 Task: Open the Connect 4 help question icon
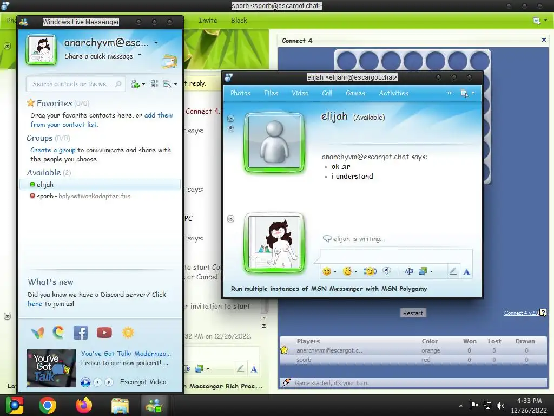coord(543,313)
